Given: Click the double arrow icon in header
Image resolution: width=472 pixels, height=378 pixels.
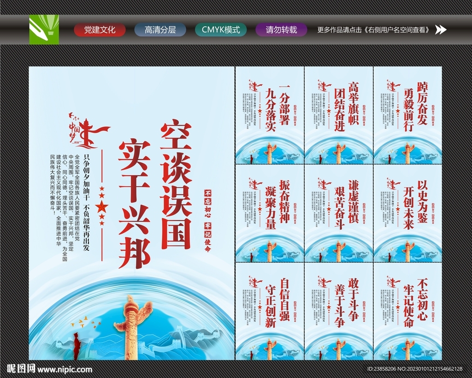Looking at the screenshot, I should [x=441, y=30].
